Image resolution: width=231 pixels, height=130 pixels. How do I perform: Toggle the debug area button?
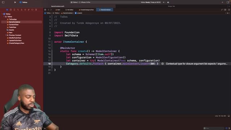pyautogui.click(x=228, y=116)
